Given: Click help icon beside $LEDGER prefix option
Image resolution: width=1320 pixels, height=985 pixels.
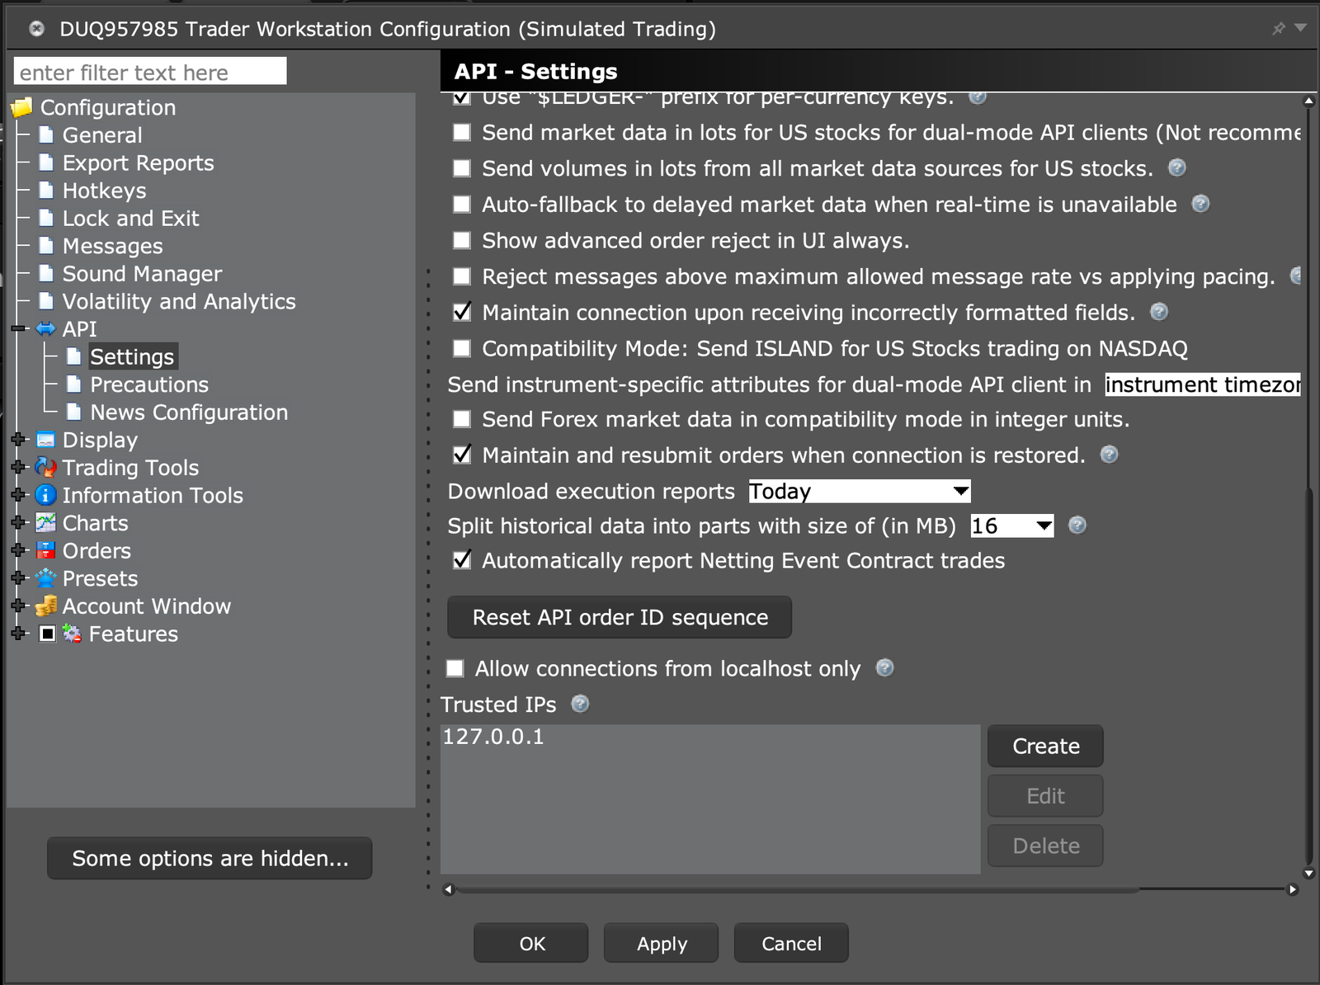Looking at the screenshot, I should (978, 98).
